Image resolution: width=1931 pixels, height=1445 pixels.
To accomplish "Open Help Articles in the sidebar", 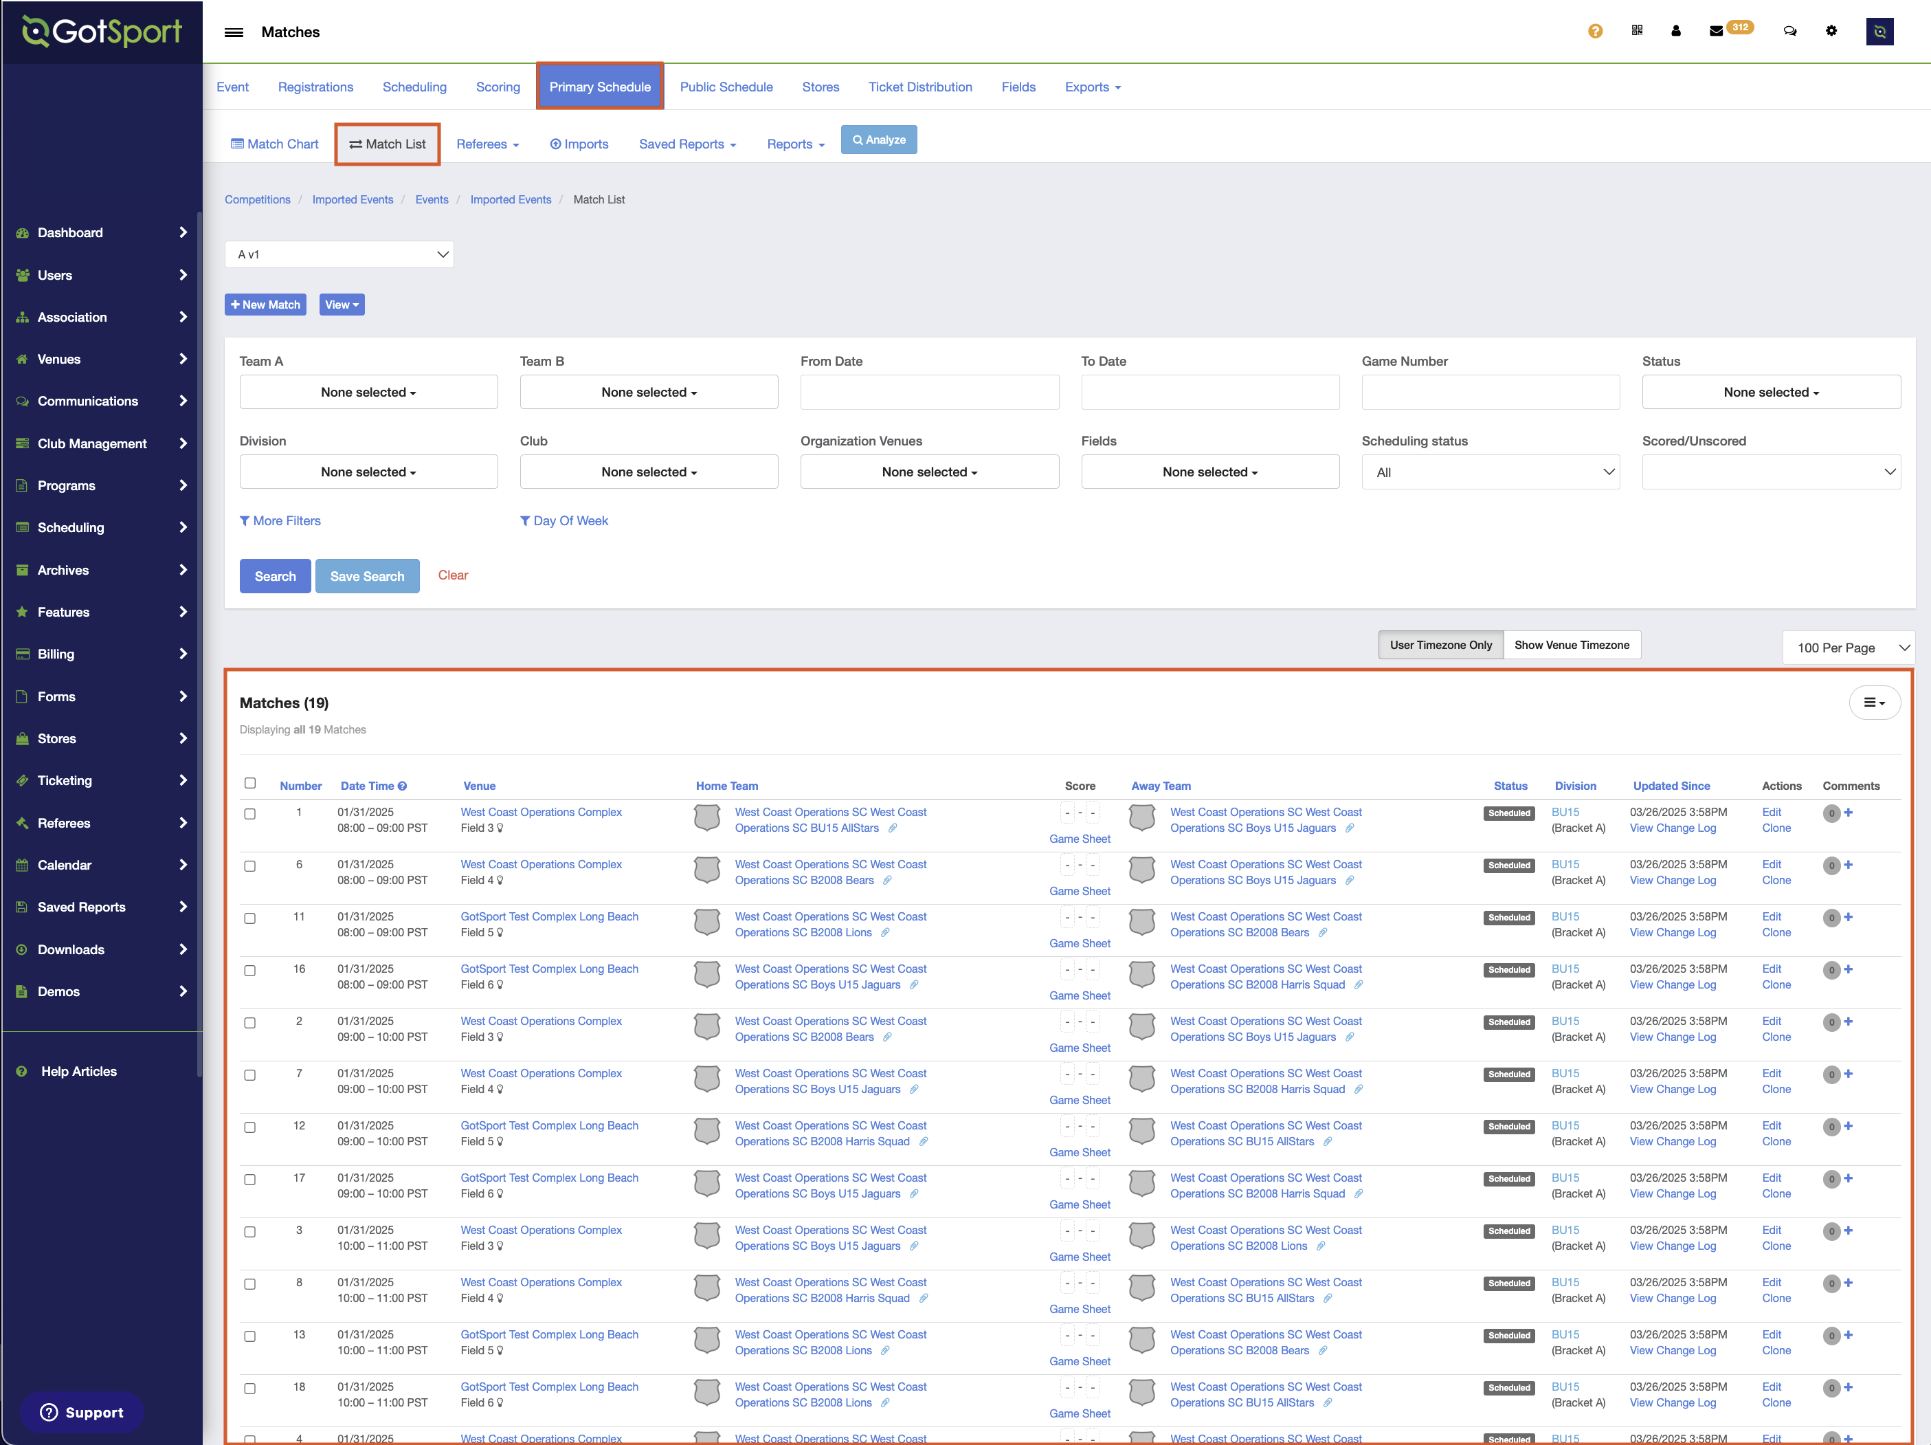I will tap(78, 1071).
